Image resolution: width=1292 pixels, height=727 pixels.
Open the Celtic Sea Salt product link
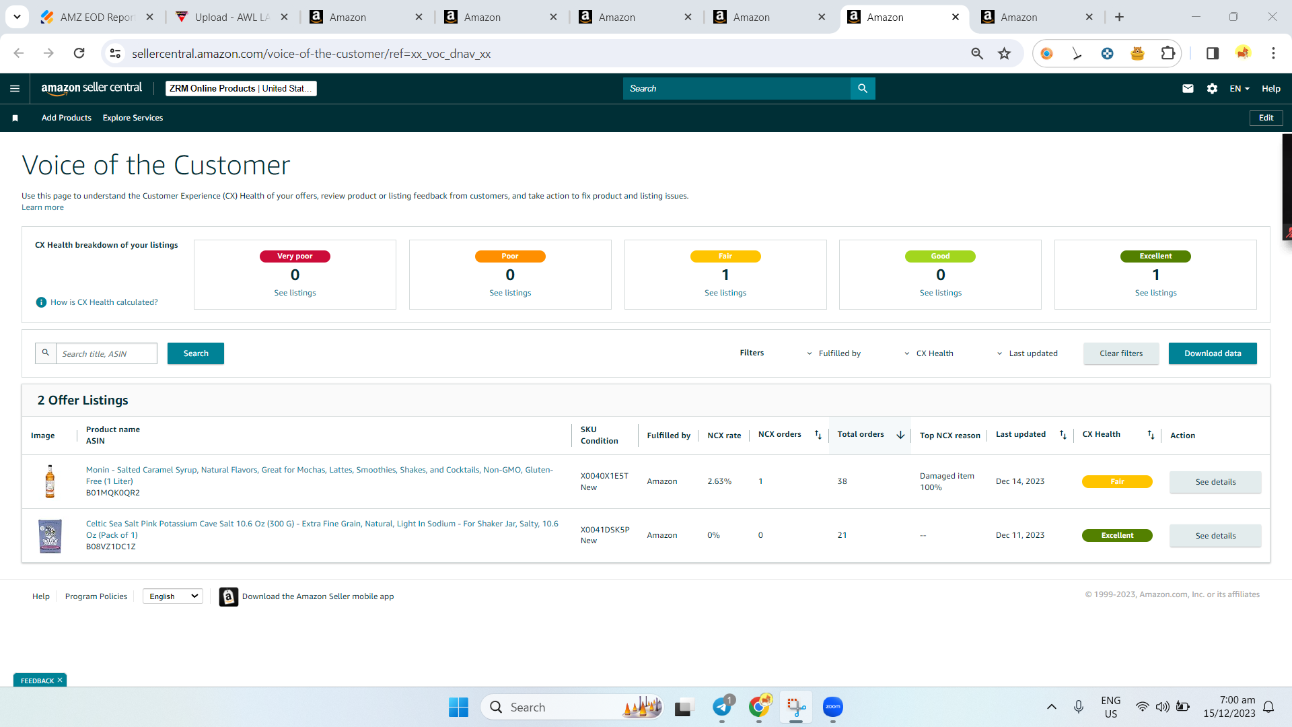[x=322, y=529]
